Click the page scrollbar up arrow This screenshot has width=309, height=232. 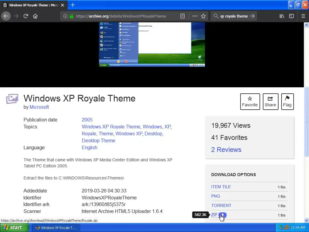coord(307,25)
